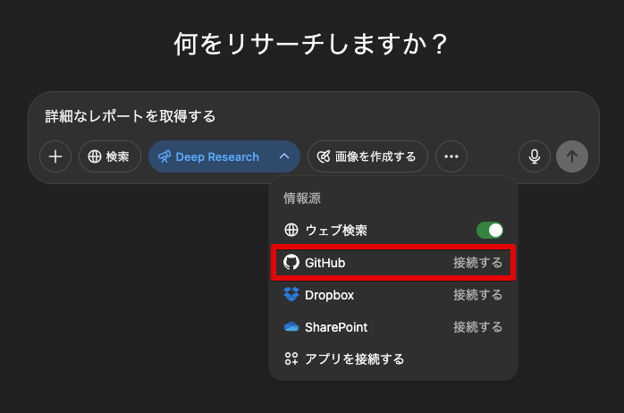Screen dimensions: 624x413
Task: Send the prompt with up-arrow button
Action: click(572, 156)
